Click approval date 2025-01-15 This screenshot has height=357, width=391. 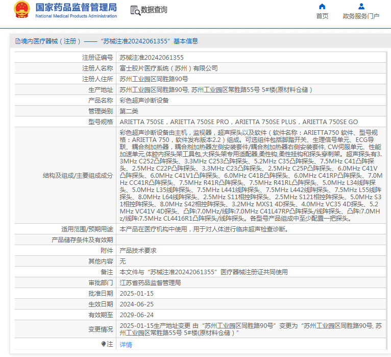137,294
